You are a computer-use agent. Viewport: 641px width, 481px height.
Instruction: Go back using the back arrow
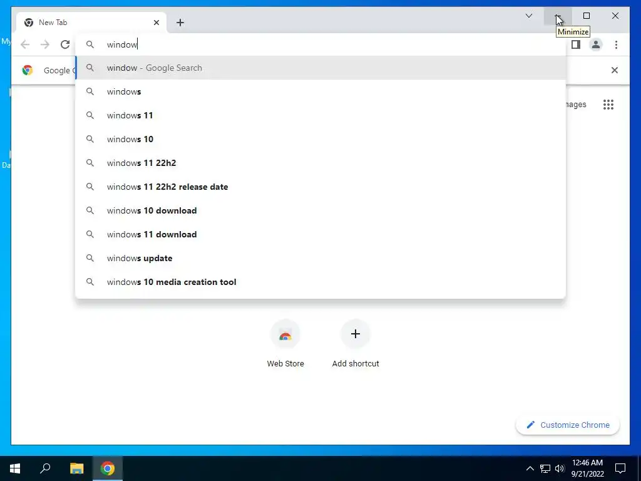coord(25,44)
